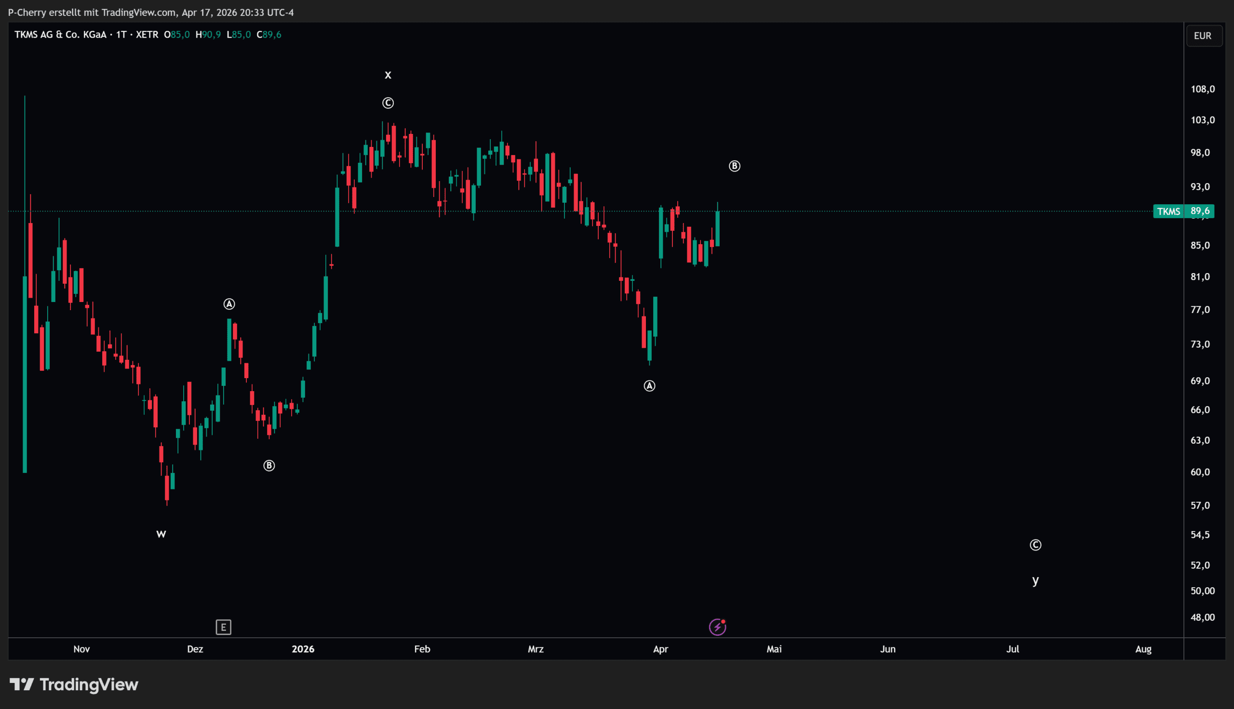The image size is (1234, 709).
Task: Click the TKMS AG & Co. KGaA symbol title
Action: coord(60,35)
